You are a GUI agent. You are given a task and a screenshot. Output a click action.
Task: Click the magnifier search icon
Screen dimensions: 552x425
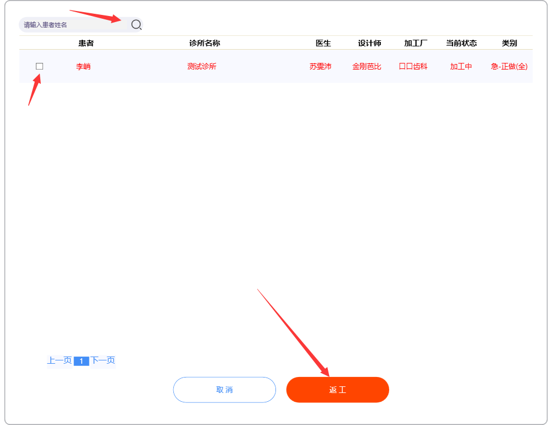coord(136,24)
